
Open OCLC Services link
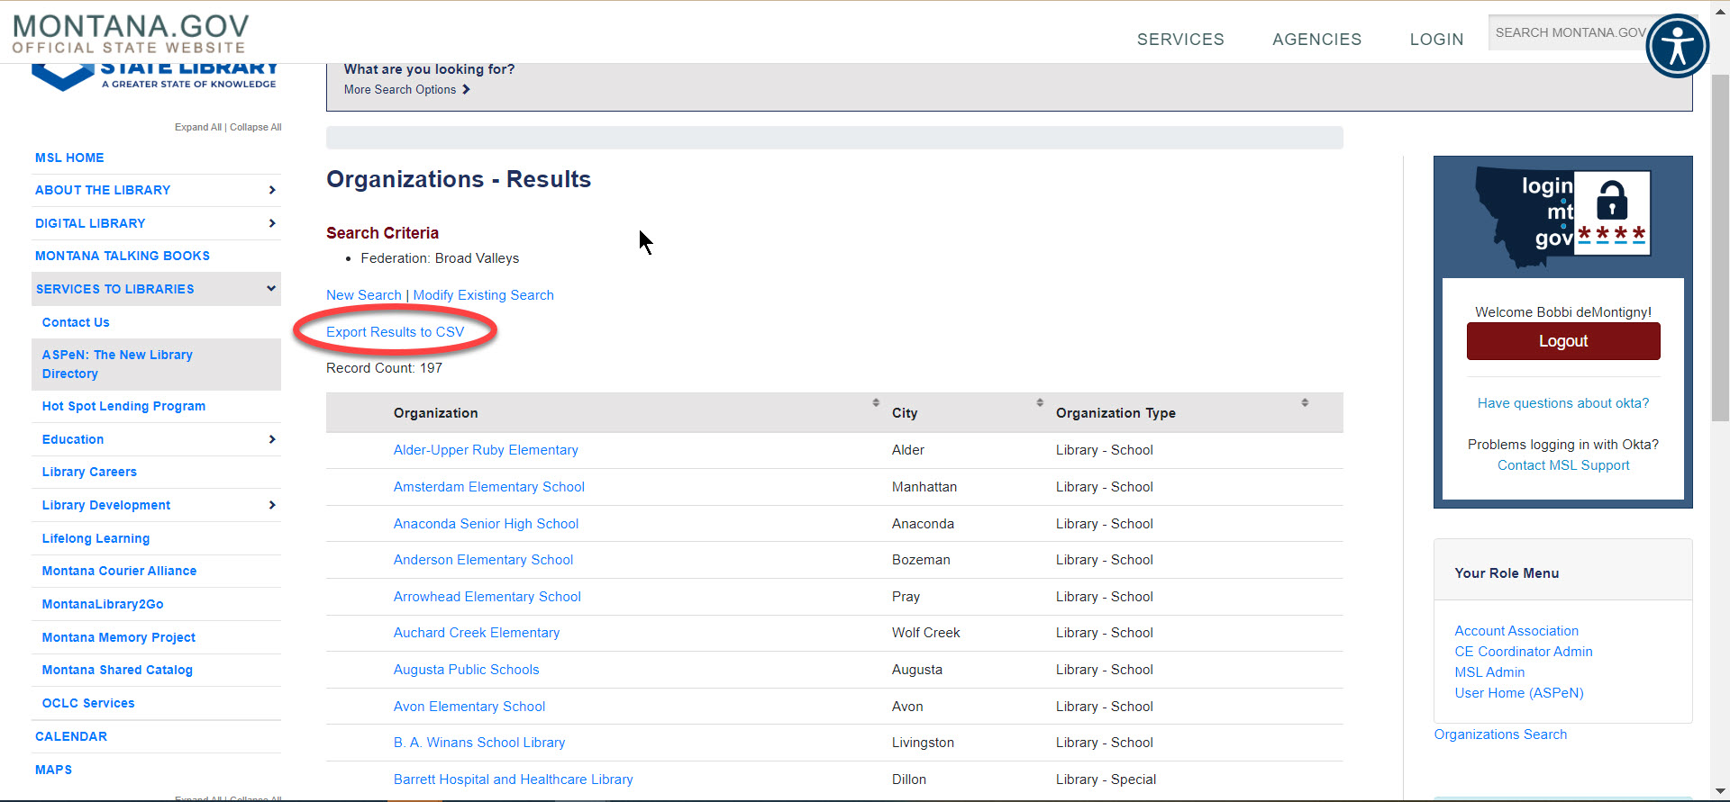88,703
